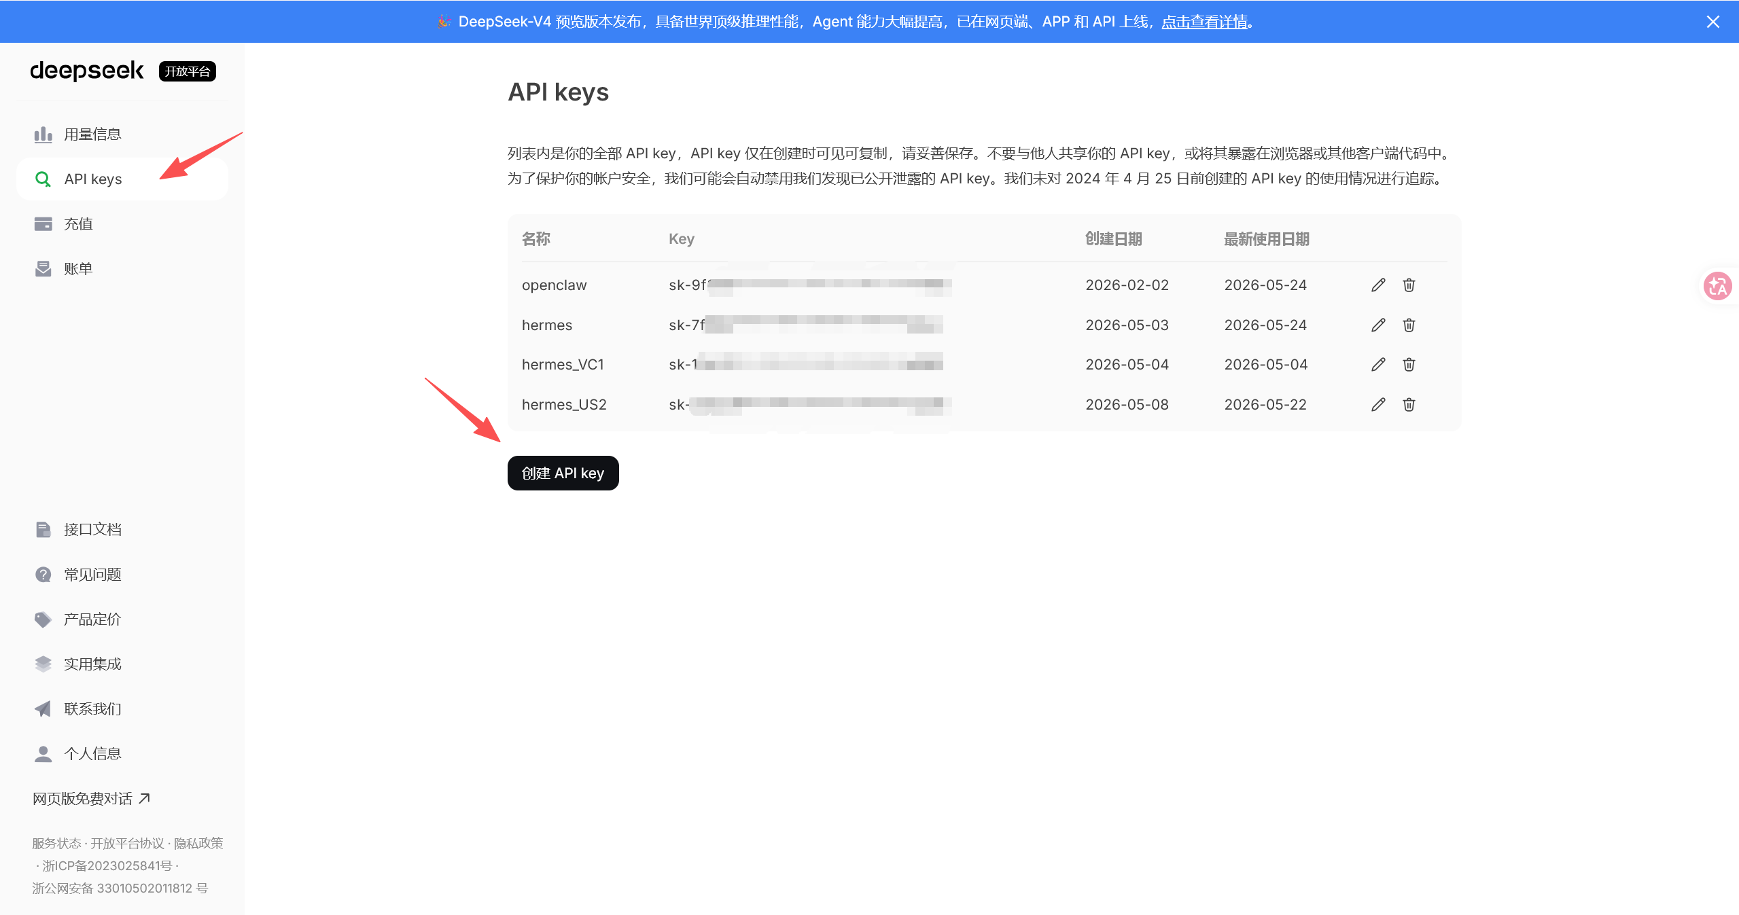Screen dimensions: 1739x915
Task: Click the bar chart icon beside 用量信息
Action: click(x=43, y=134)
